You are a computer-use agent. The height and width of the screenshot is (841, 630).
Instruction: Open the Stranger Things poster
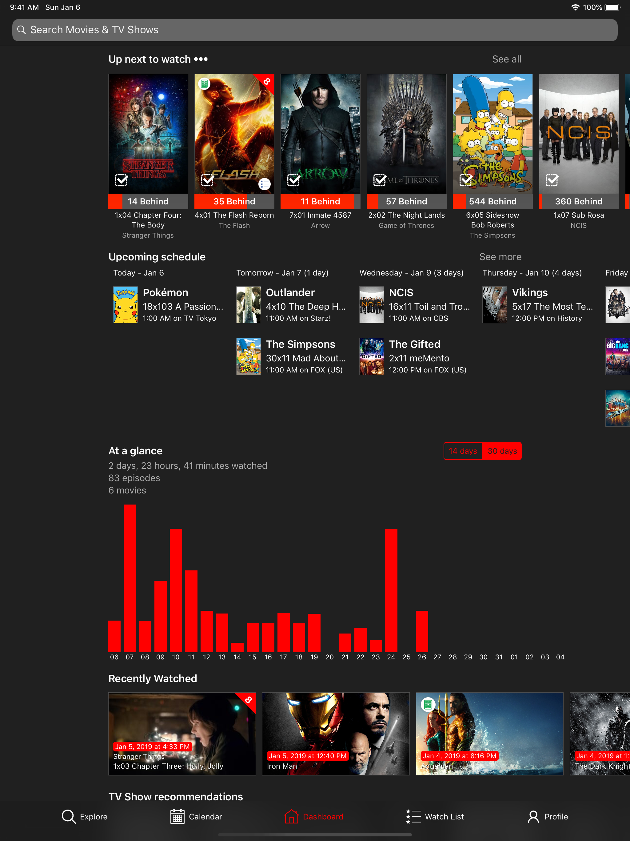click(x=148, y=134)
